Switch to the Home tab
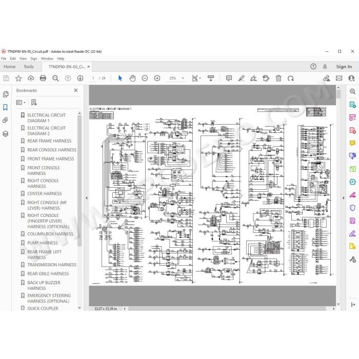 click(10, 67)
